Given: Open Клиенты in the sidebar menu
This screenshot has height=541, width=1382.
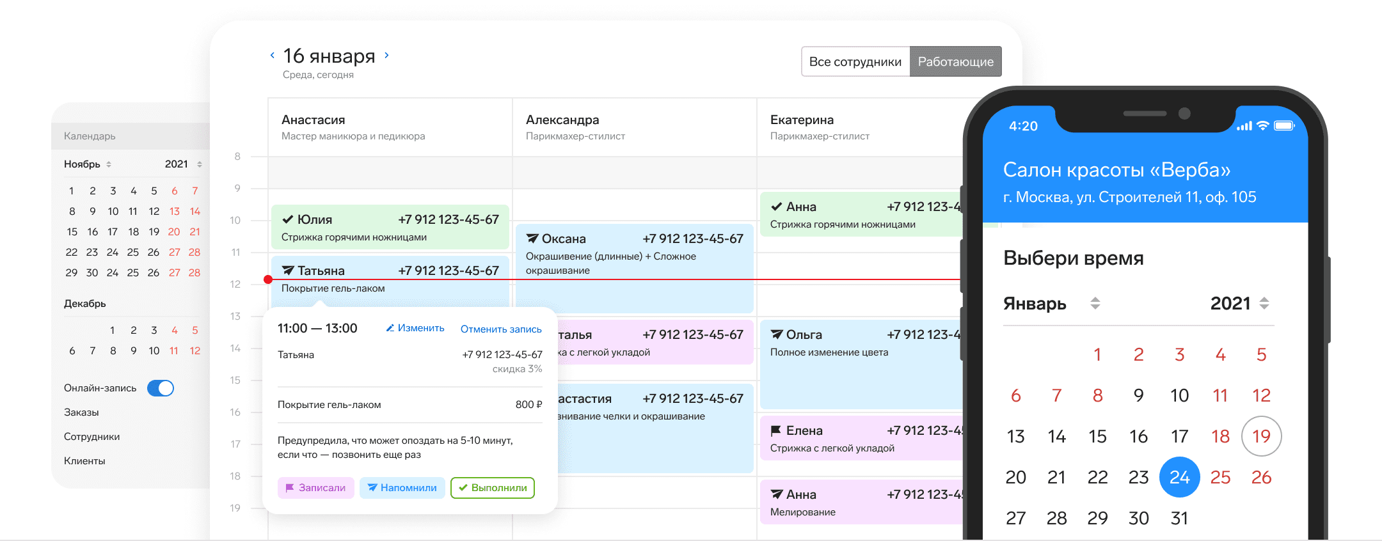Looking at the screenshot, I should click(84, 461).
